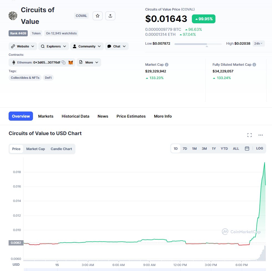Click the Market Cap info icon
This screenshot has height=271, width=272.
coord(167,65)
